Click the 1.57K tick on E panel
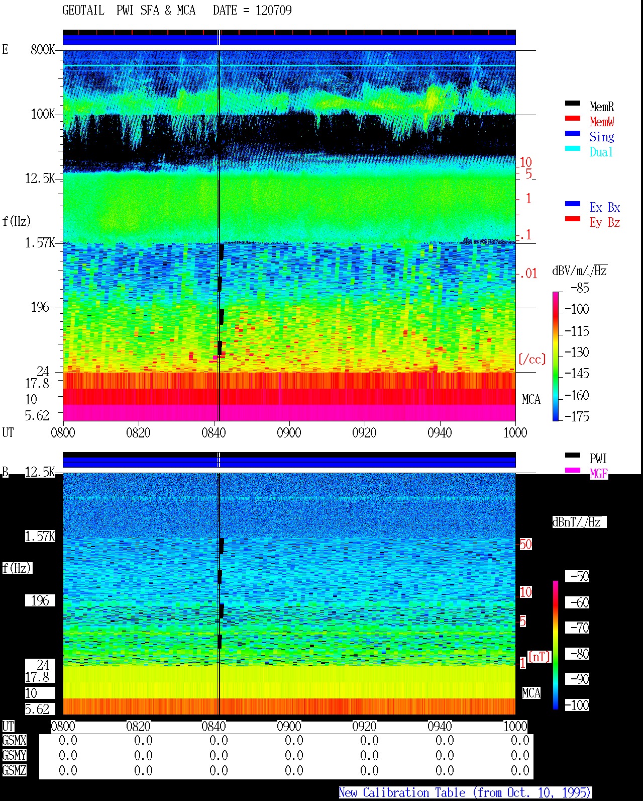Viewport: 643px width, 801px height. 40,243
